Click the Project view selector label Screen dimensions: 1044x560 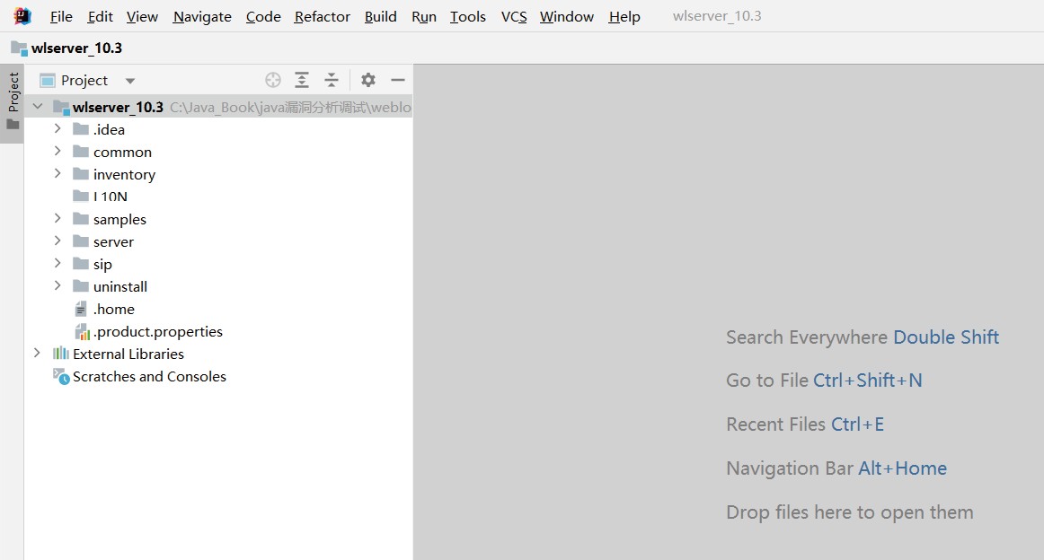click(84, 81)
